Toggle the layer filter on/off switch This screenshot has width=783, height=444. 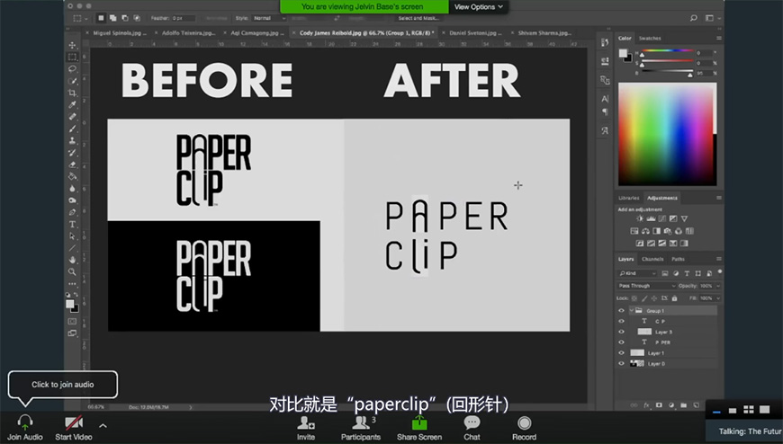(x=720, y=272)
